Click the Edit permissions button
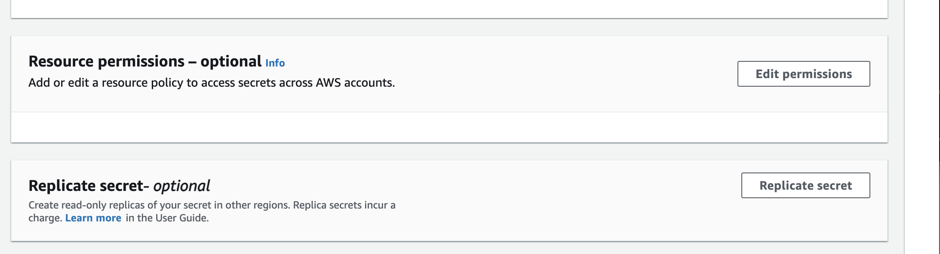This screenshot has height=254, width=940. (804, 74)
